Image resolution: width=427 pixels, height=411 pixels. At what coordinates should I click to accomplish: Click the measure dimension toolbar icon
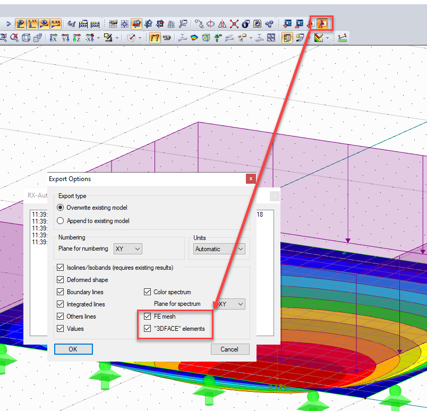click(343, 38)
